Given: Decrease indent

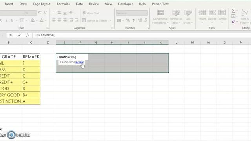Looking at the screenshot, I should tap(71, 20).
